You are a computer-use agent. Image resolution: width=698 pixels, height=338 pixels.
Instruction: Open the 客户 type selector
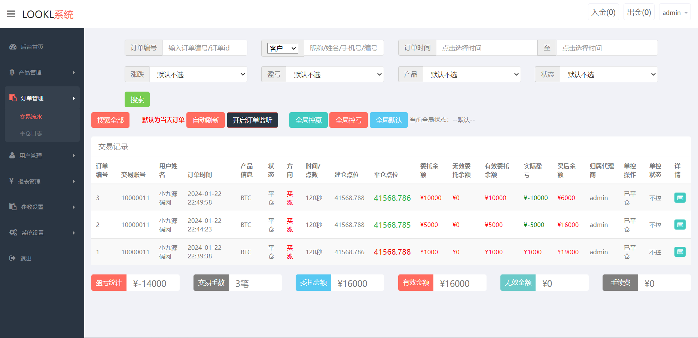283,48
